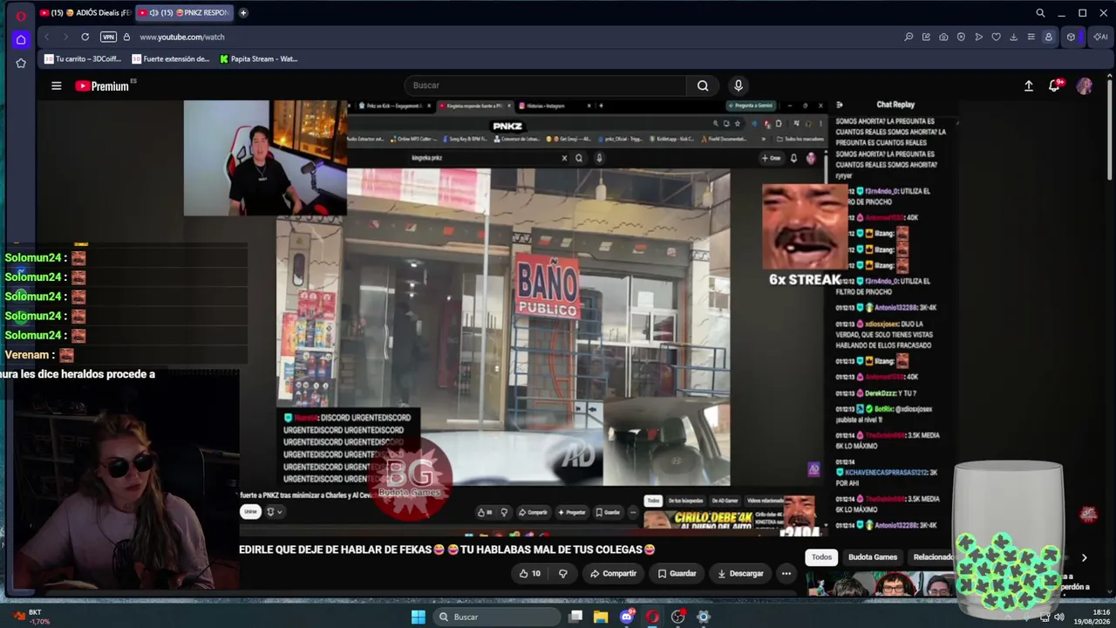Open the Papita Stream bookmark

259,59
